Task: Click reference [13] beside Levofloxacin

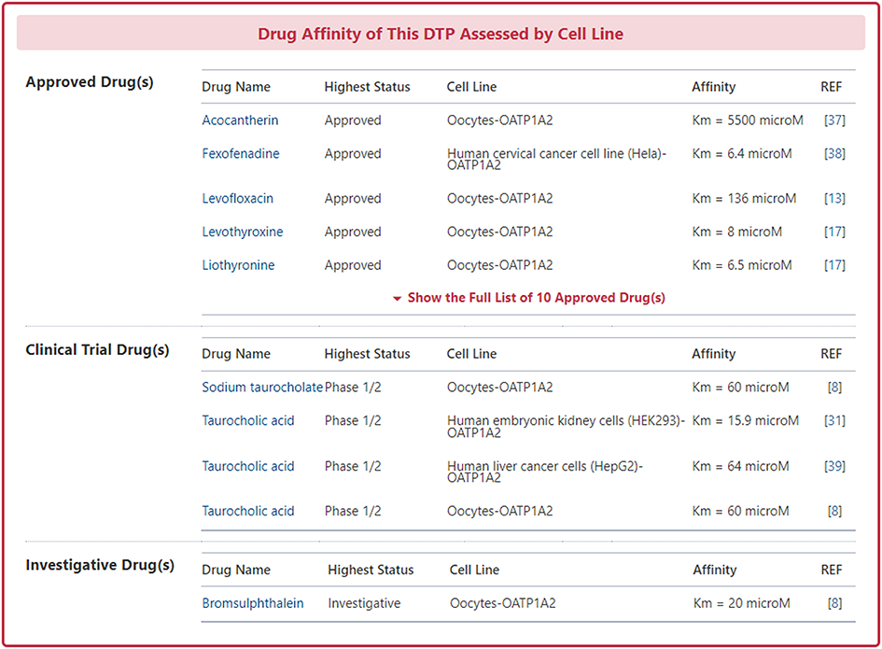Action: click(834, 199)
